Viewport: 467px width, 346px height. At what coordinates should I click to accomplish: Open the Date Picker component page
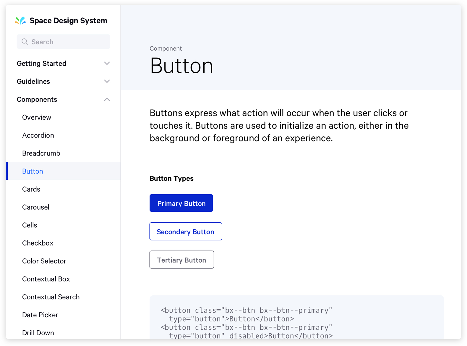click(40, 315)
